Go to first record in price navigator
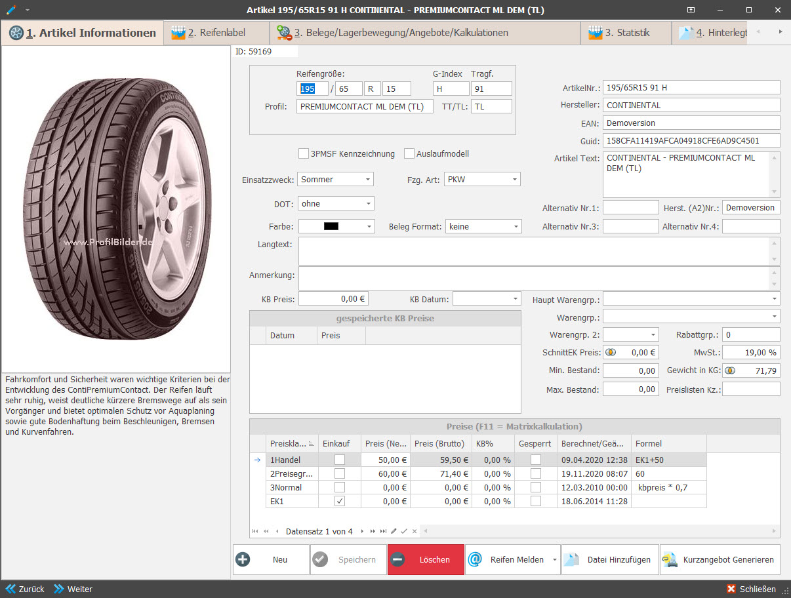This screenshot has height=598, width=791. [x=256, y=531]
